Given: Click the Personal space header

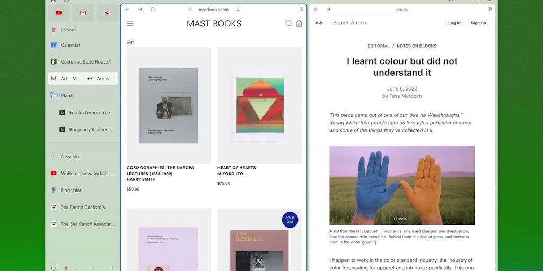Looking at the screenshot, I should pos(69,30).
